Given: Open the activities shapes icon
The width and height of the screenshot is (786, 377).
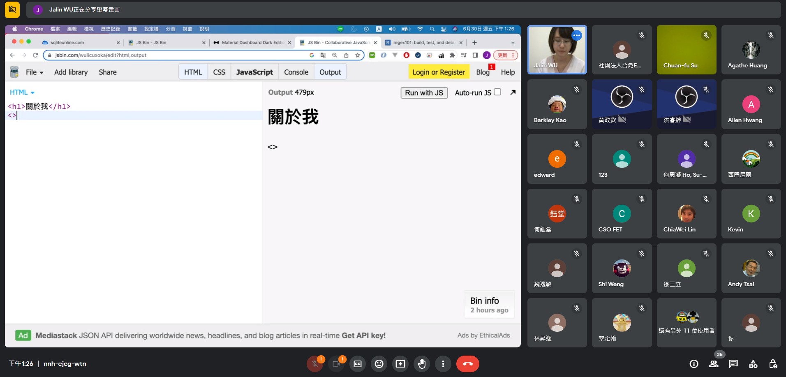Looking at the screenshot, I should tap(753, 364).
